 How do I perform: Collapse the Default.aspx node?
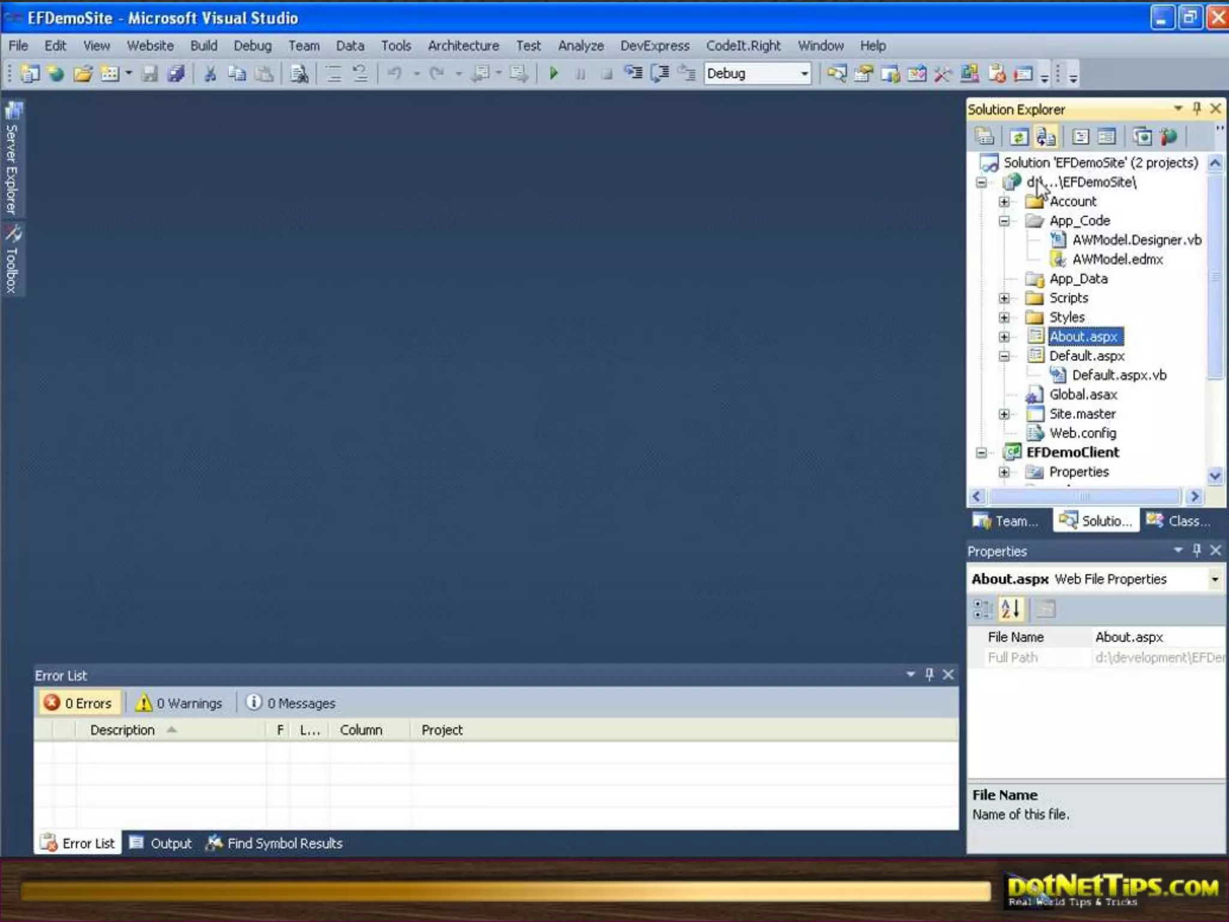1004,356
